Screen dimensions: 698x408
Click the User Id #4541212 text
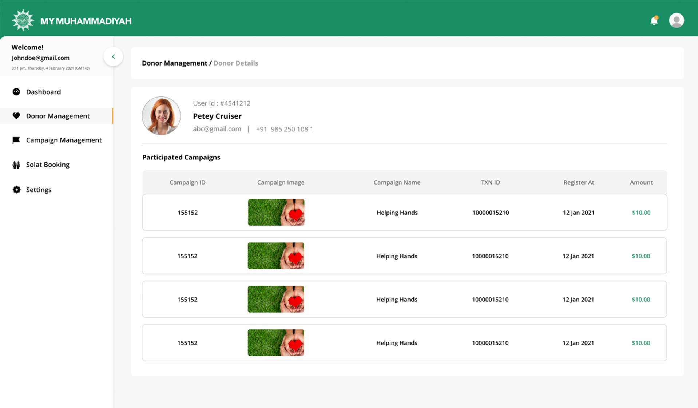point(222,103)
